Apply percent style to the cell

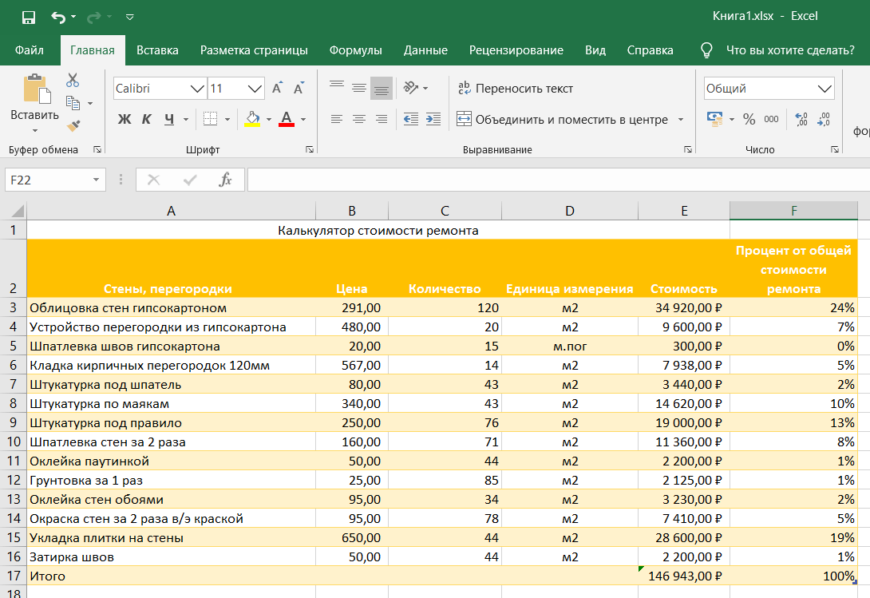tap(749, 120)
